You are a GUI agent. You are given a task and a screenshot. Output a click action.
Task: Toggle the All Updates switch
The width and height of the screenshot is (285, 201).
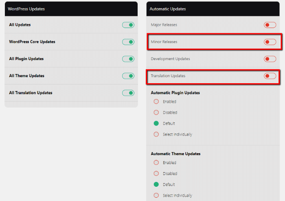(x=128, y=25)
